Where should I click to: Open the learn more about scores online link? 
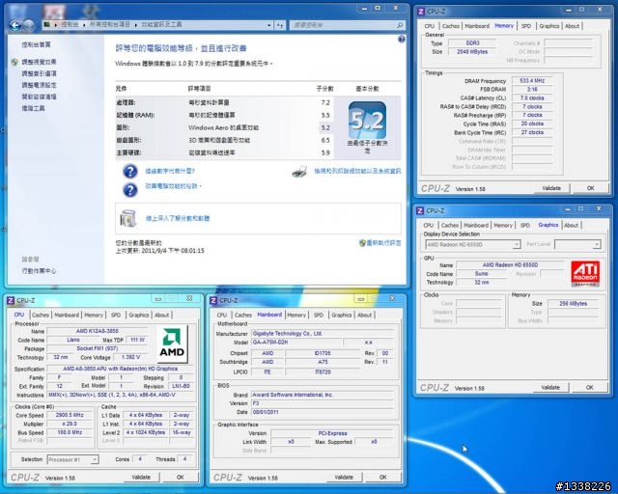point(178,218)
